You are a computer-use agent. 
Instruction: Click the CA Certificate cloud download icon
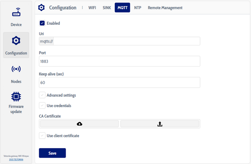pos(79,124)
